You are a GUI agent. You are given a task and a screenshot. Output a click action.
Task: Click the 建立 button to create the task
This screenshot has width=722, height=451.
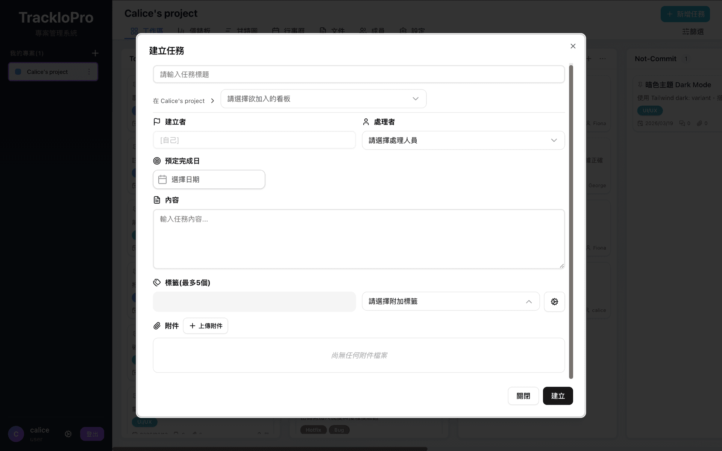pyautogui.click(x=558, y=396)
